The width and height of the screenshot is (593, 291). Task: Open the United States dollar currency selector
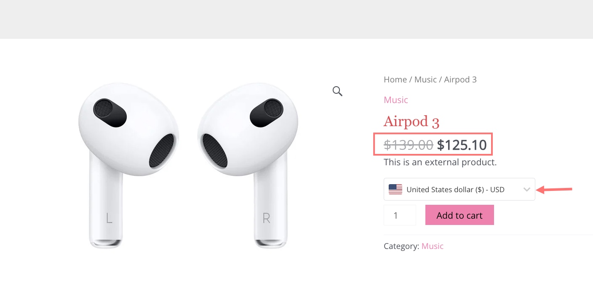pos(455,189)
